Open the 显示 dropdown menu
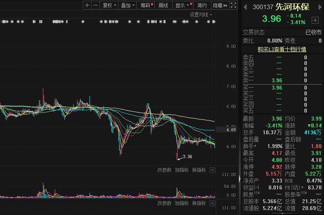The height and width of the screenshot is (215, 324). 183,5
